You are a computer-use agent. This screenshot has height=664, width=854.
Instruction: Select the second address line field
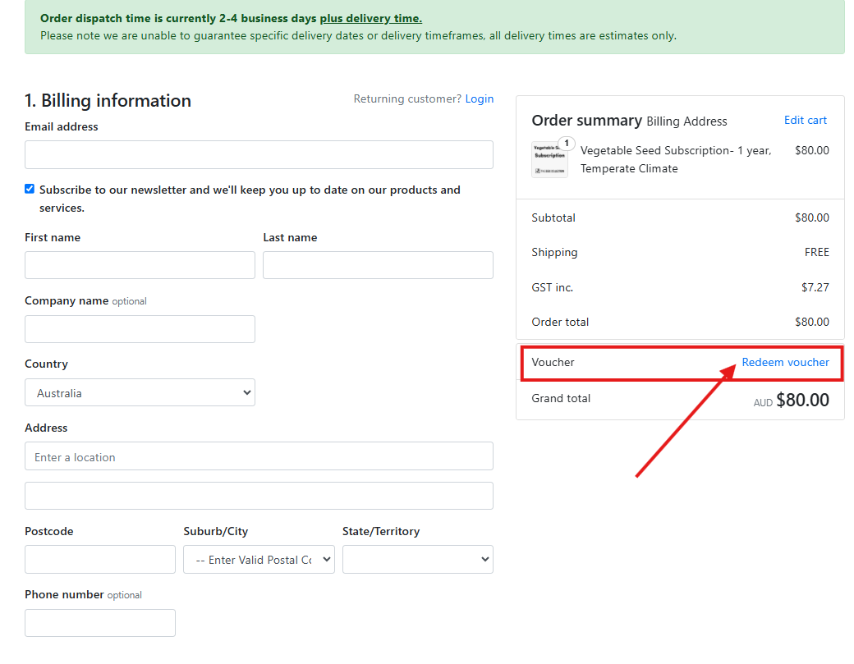259,495
